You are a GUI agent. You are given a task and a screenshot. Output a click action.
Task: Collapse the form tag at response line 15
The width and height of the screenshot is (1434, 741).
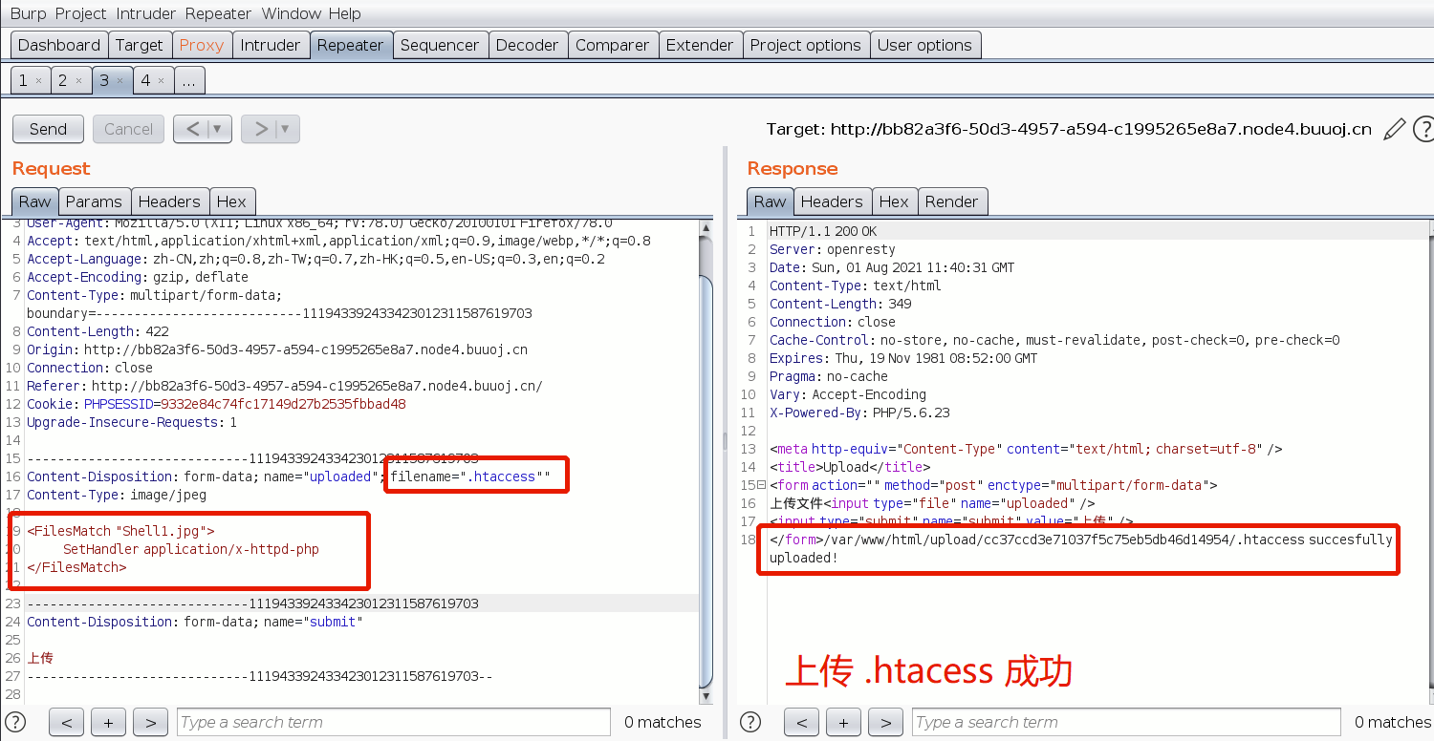[x=762, y=485]
